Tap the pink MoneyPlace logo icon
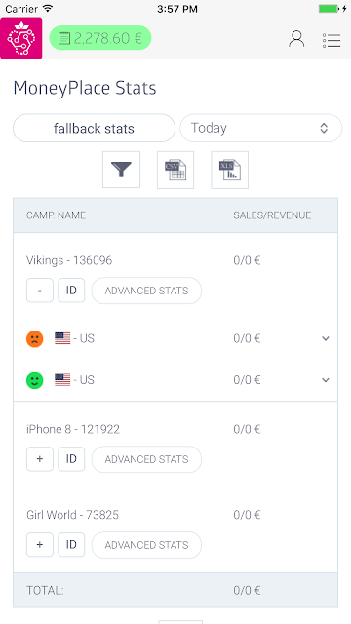 tap(21, 38)
